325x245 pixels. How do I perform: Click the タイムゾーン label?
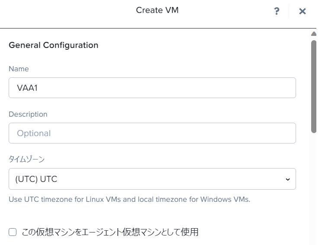(x=27, y=159)
